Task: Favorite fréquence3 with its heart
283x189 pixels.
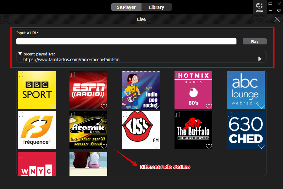Action: (52, 146)
